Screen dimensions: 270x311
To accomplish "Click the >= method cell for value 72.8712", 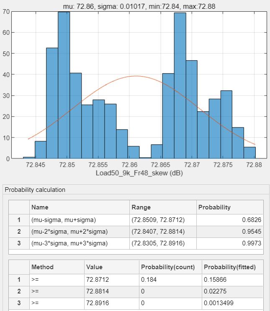I will pyautogui.click(x=57, y=280).
